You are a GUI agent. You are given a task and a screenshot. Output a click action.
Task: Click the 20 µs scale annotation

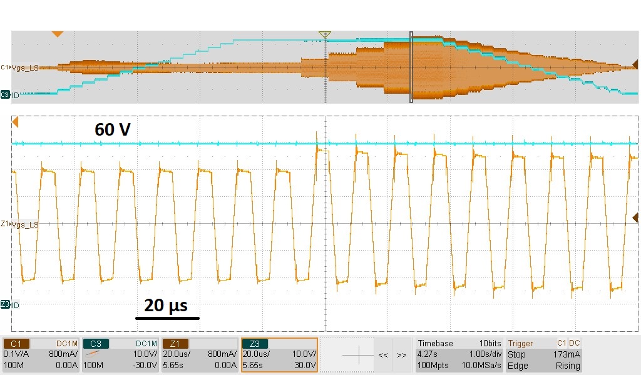tap(166, 305)
